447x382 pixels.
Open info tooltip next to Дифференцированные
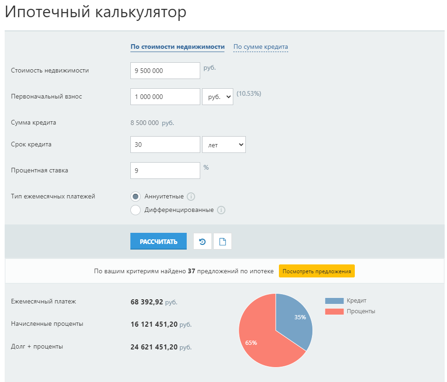pos(221,210)
